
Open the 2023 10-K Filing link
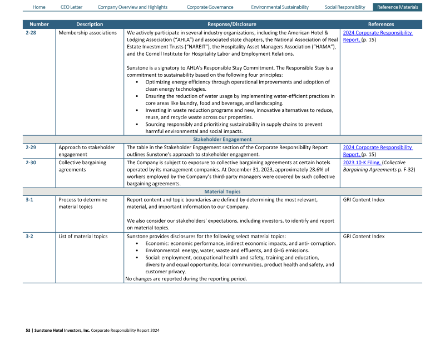click(x=361, y=163)
